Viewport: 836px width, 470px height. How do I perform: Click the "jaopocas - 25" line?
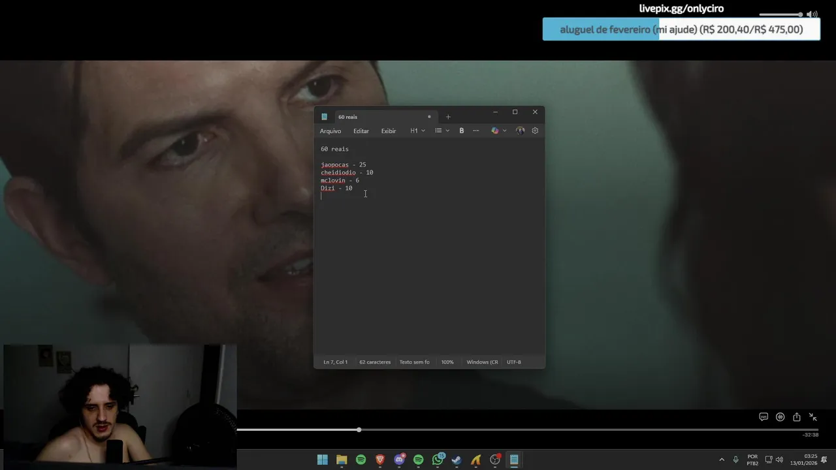click(x=343, y=164)
